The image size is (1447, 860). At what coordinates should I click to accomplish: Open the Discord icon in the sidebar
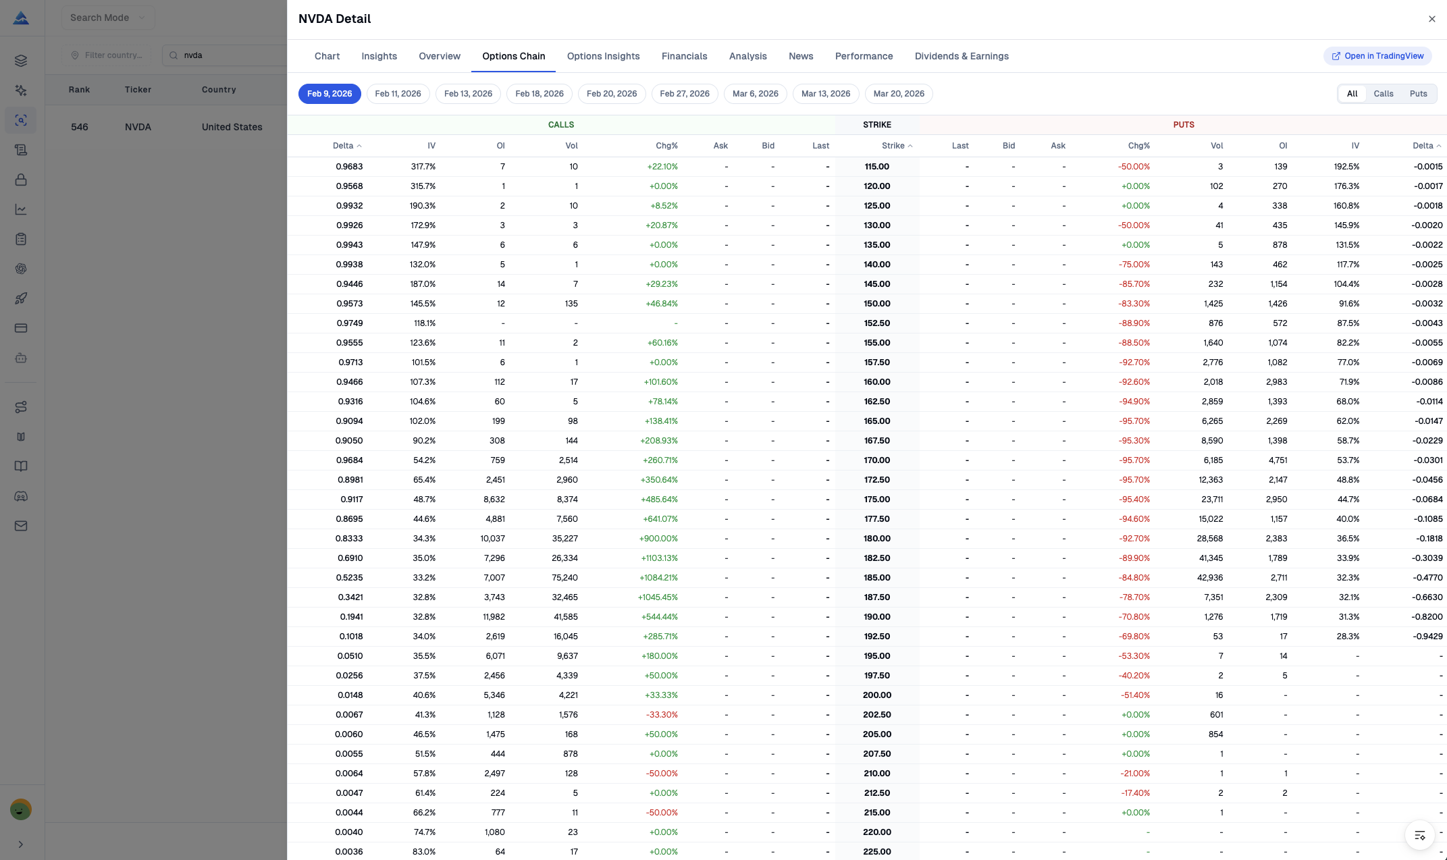[21, 495]
